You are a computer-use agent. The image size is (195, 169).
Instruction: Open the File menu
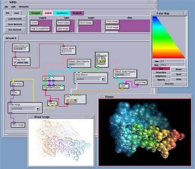6,7
